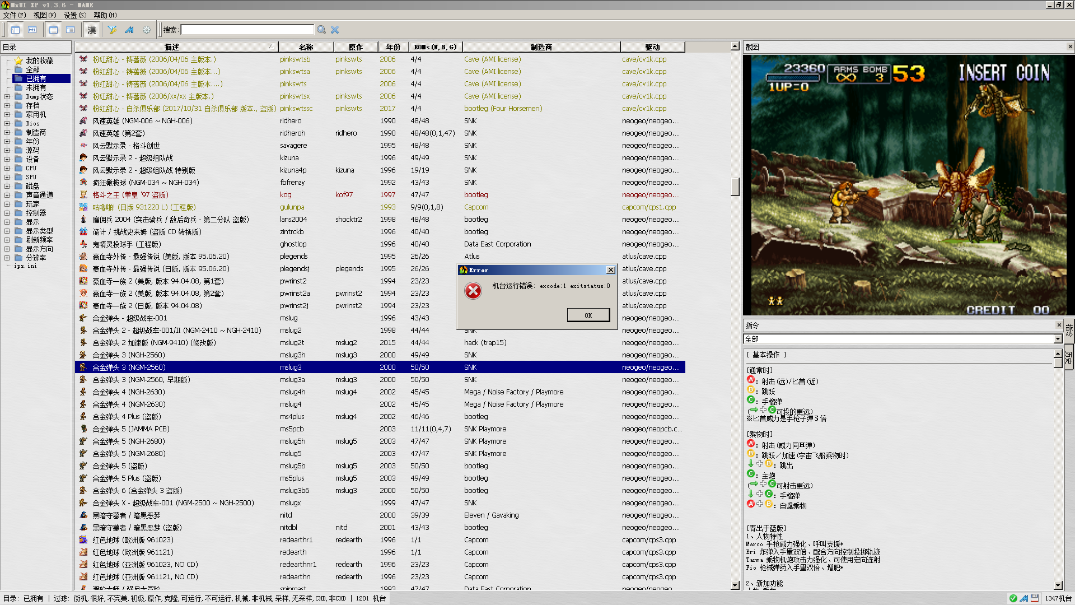The image size is (1075, 605).
Task: Sort by 年份 column header
Action: coord(393,47)
